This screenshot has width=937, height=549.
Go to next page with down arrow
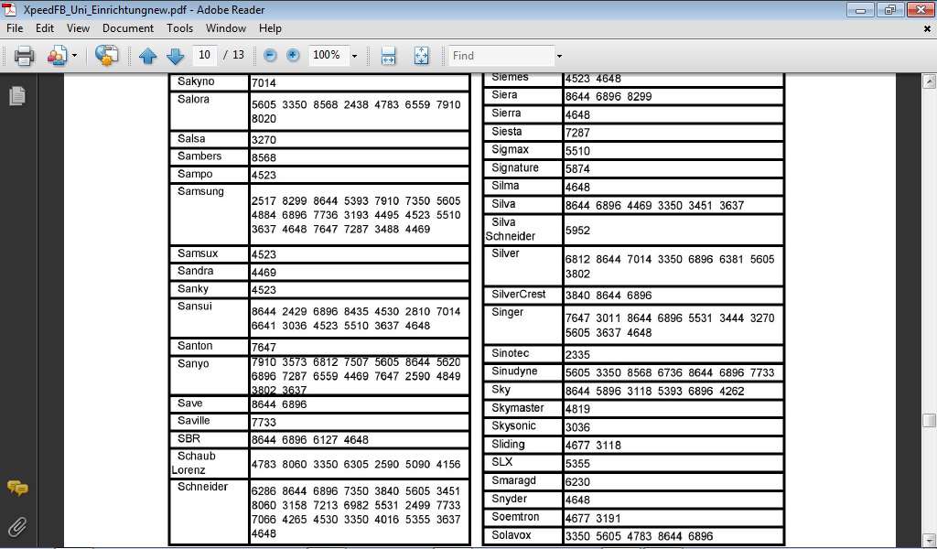click(175, 56)
